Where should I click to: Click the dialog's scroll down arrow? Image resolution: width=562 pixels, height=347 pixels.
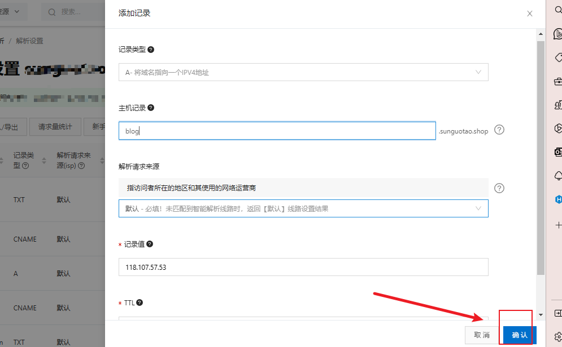[x=541, y=314]
